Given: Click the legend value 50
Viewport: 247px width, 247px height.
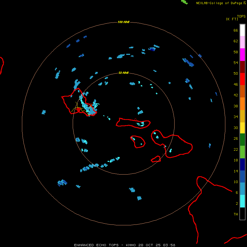Looking at the screenshot, I should (236, 74).
